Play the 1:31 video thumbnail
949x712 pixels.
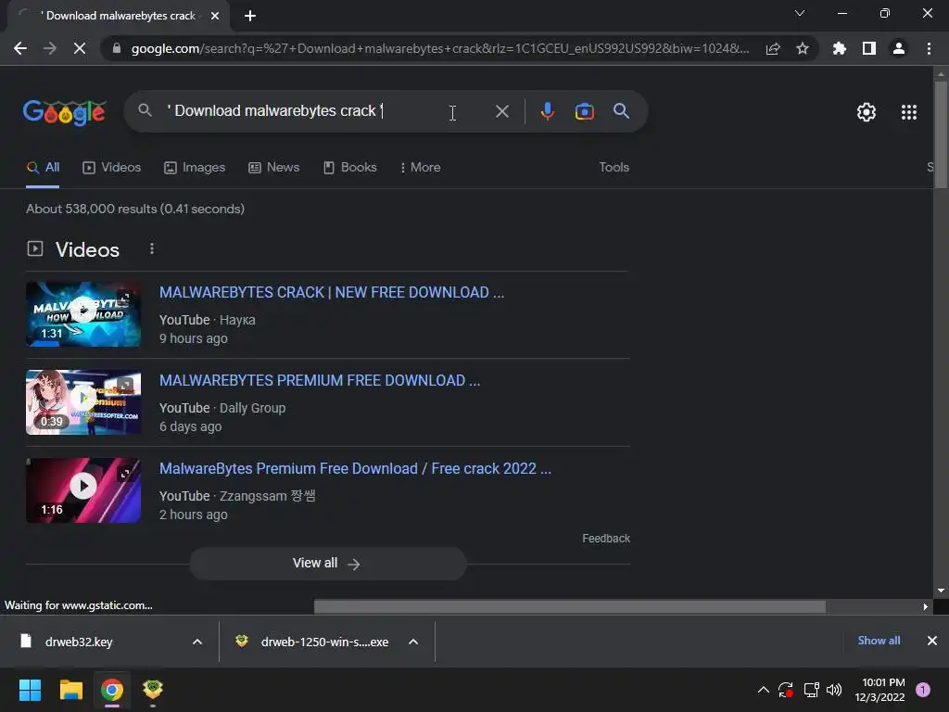pyautogui.click(x=83, y=314)
